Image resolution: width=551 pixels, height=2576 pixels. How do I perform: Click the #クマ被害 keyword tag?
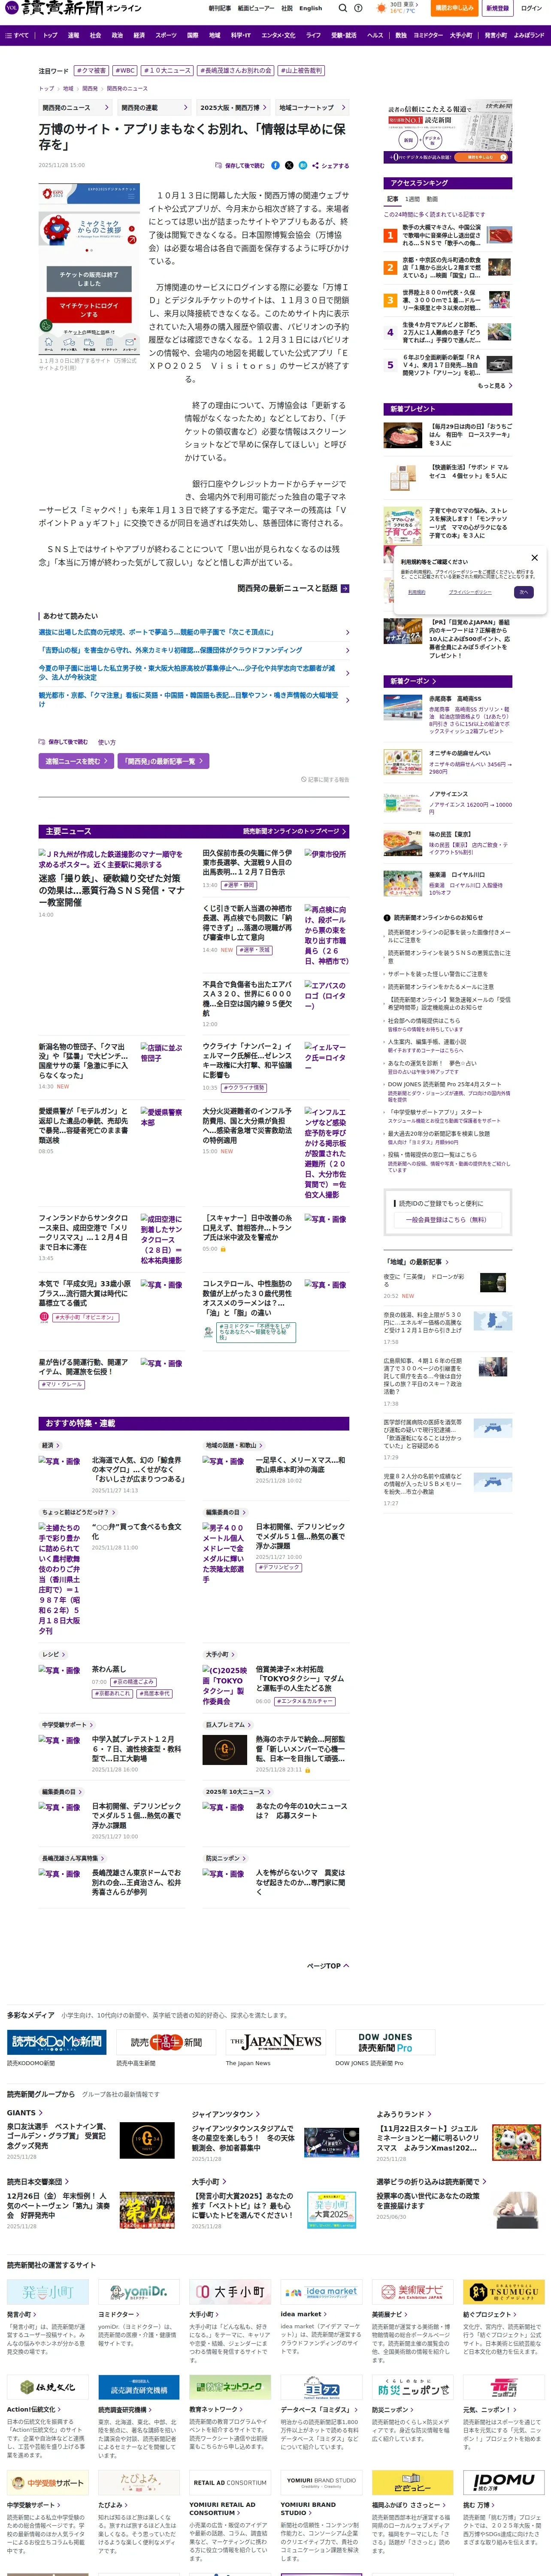[x=92, y=71]
